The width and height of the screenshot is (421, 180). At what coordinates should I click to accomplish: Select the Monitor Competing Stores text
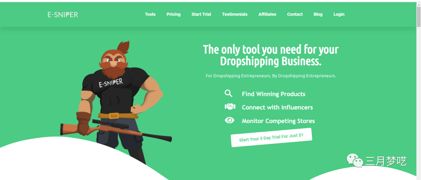pyautogui.click(x=278, y=121)
